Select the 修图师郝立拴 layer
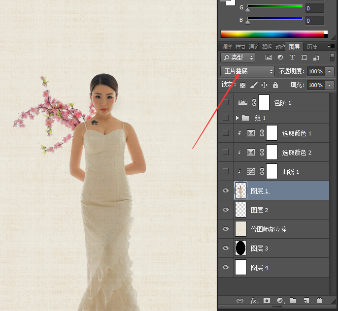338x311 pixels. 269,229
